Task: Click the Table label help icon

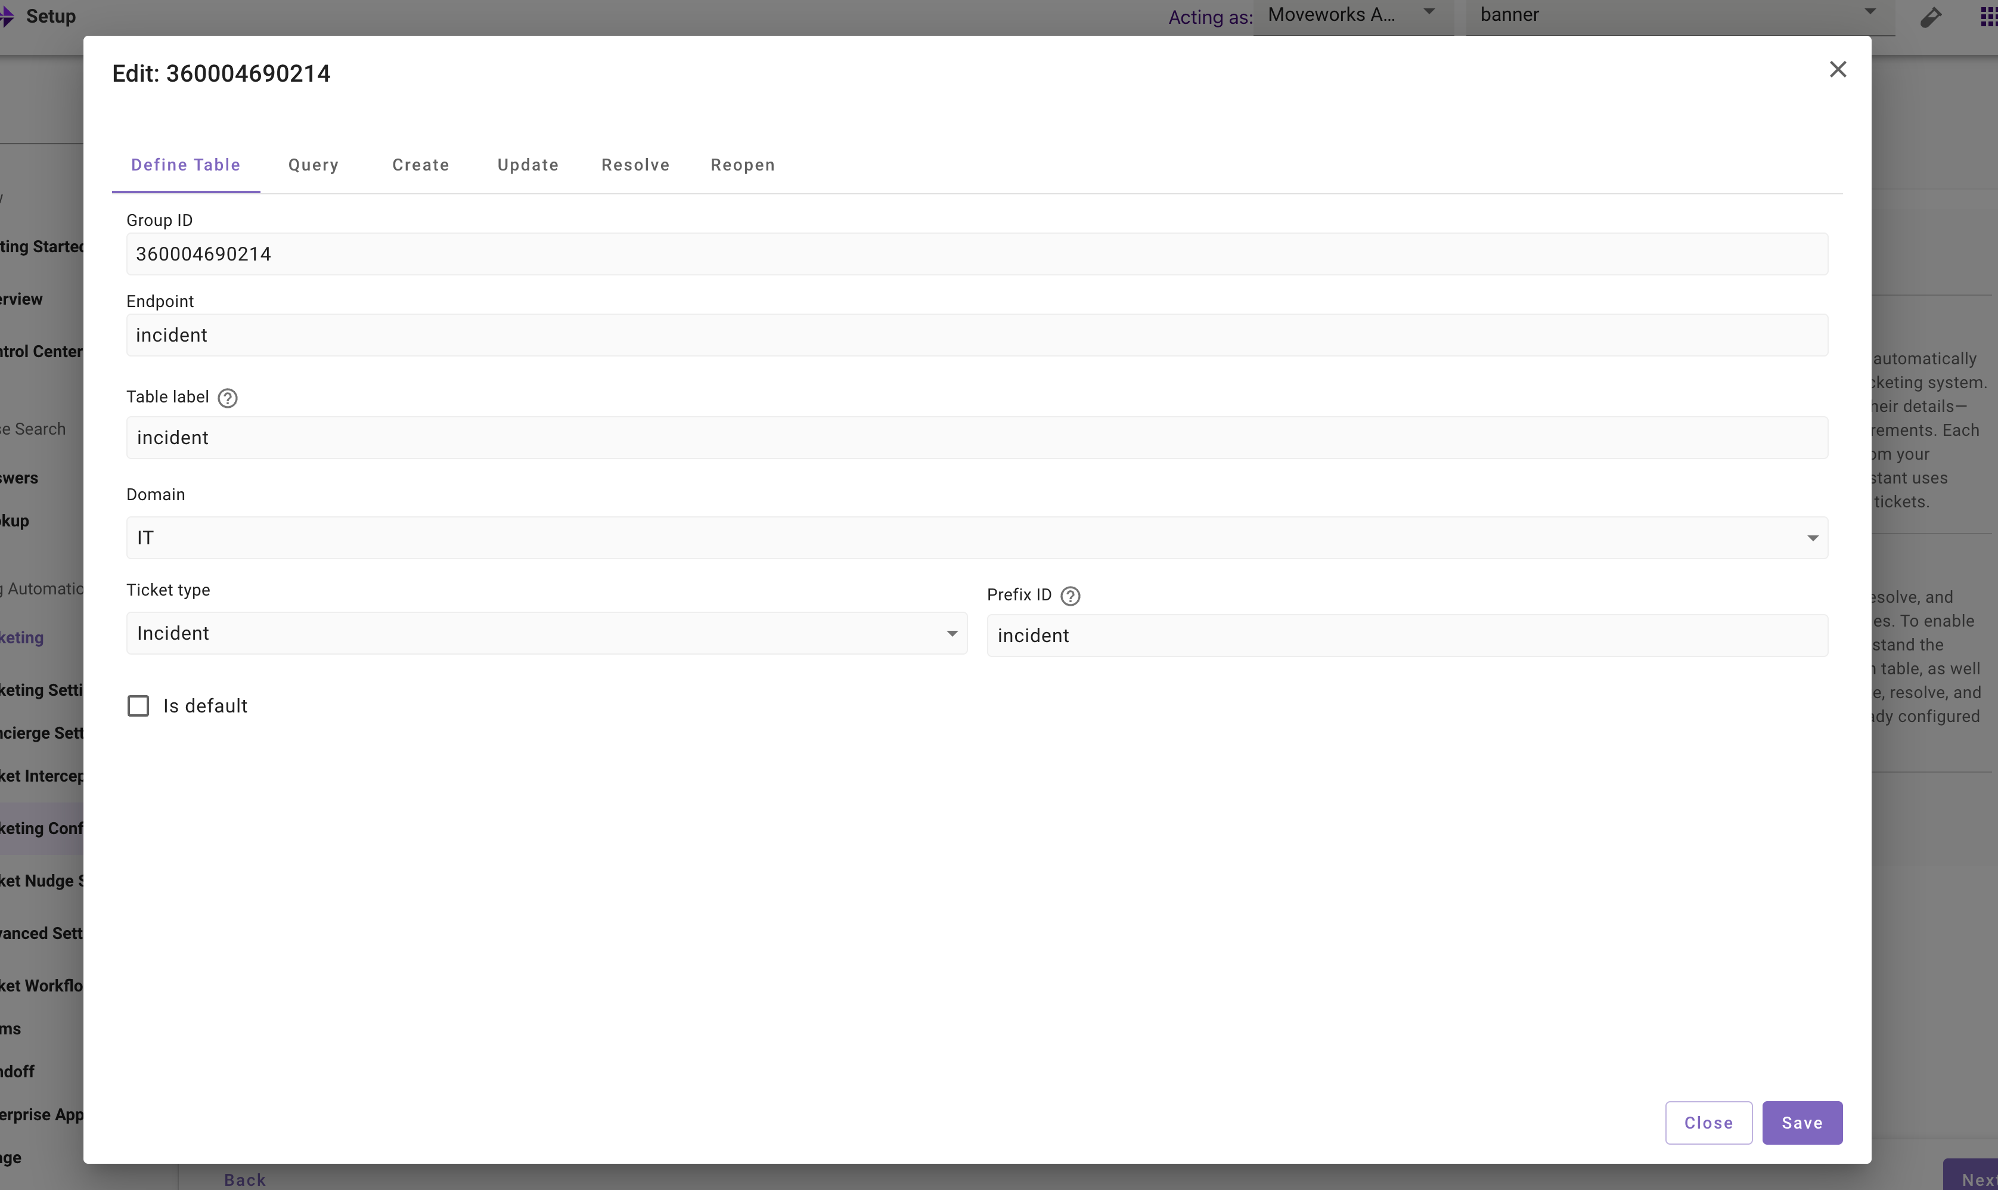Action: [228, 398]
